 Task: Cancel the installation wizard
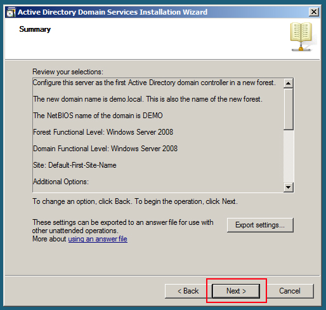(x=290, y=291)
